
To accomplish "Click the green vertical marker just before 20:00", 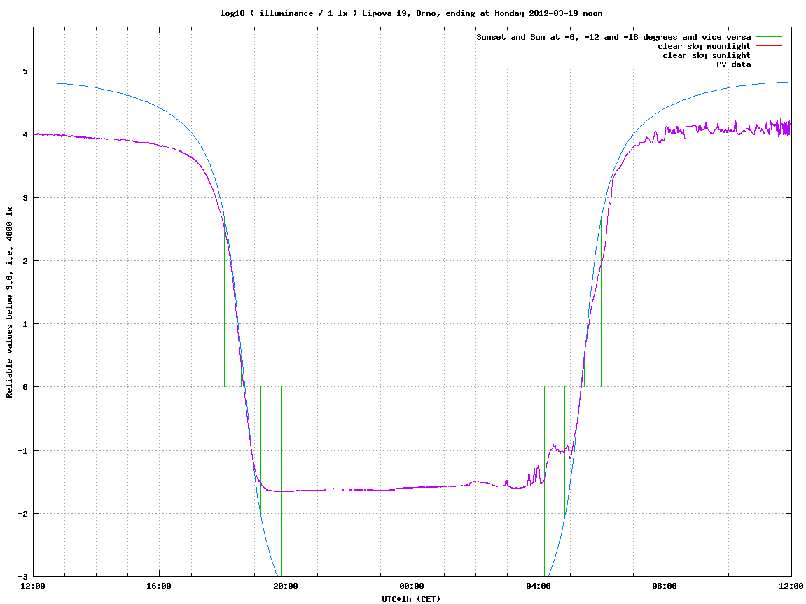I will (x=282, y=482).
